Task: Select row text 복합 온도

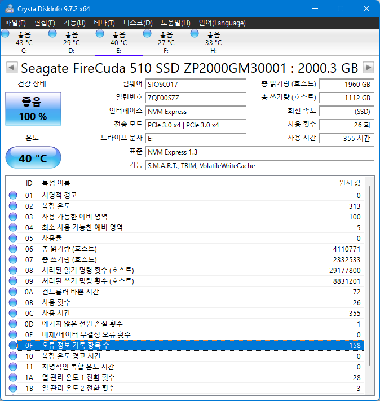Action: coord(56,206)
